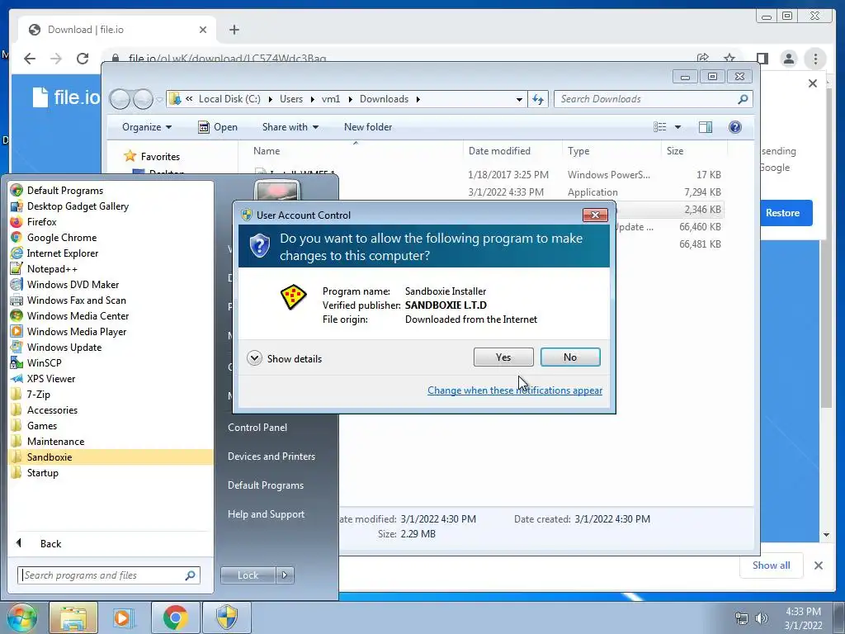This screenshot has height=634, width=845.
Task: Open a new Chrome tab
Action: point(234,30)
